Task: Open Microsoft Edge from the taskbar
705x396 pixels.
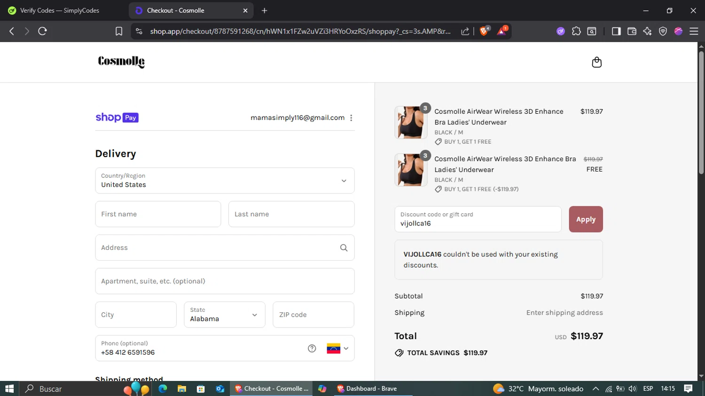Action: coord(163,388)
